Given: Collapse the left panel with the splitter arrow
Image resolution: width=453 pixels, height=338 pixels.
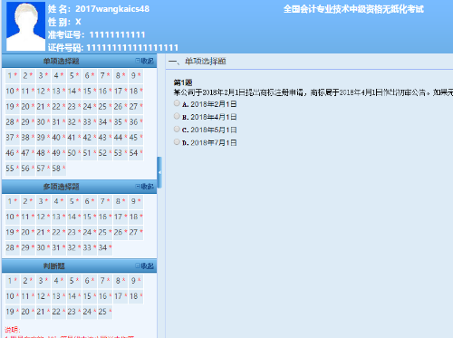Looking at the screenshot, I should [x=159, y=172].
